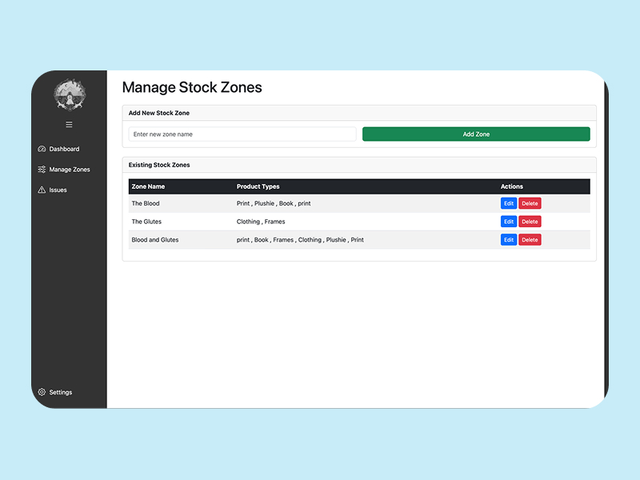
Task: Click the Actions column header
Action: (x=511, y=186)
